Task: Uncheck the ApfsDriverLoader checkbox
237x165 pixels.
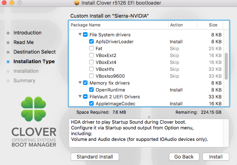Action: point(91,41)
